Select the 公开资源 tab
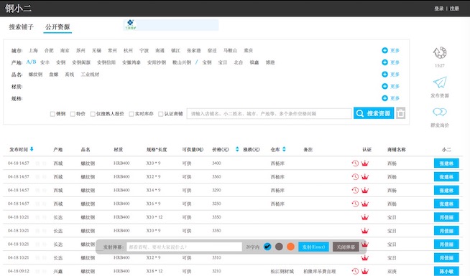 coord(57,27)
